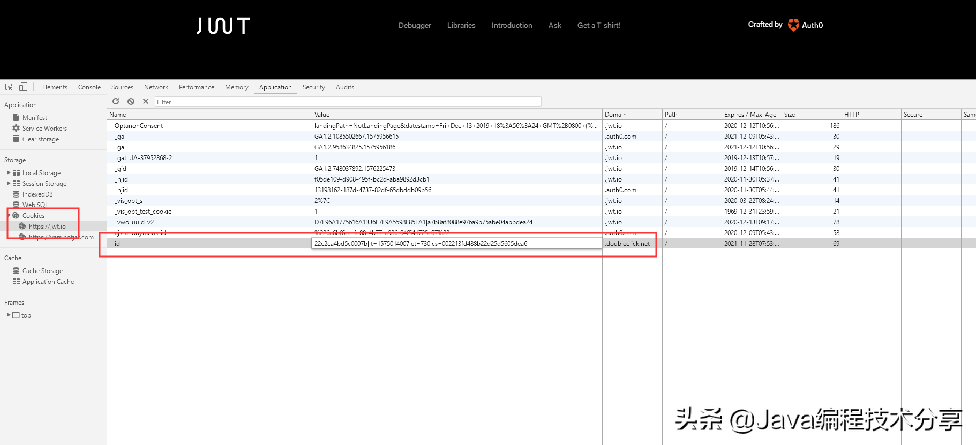Viewport: 976px width, 445px height.
Task: Click the Service Workers gear icon
Action: pos(16,128)
